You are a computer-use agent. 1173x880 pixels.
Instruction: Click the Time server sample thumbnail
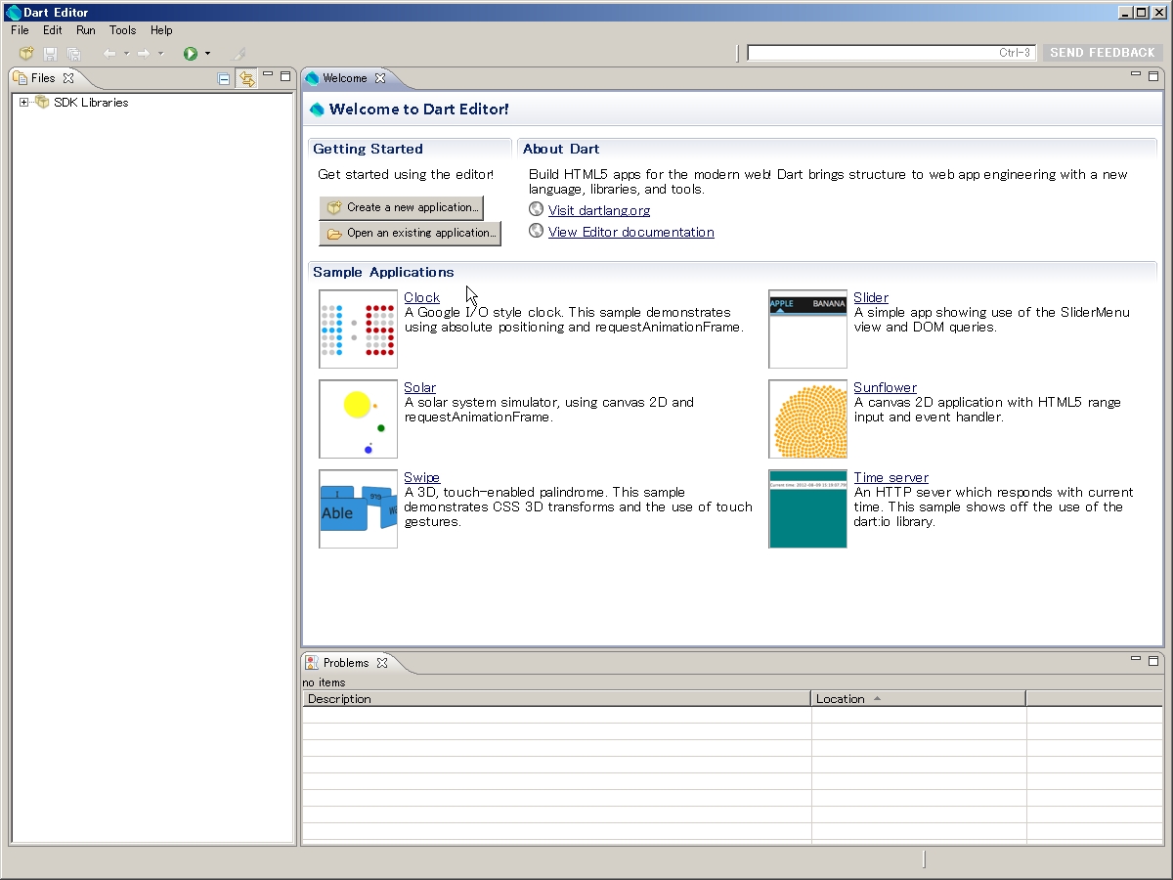[808, 508]
